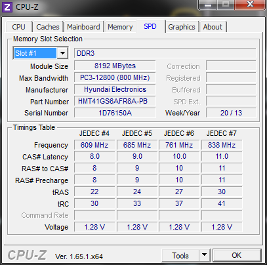Click the Week/Year 20 / 13 field
Image resolution: width=267 pixels, height=265 pixels.
[231, 113]
